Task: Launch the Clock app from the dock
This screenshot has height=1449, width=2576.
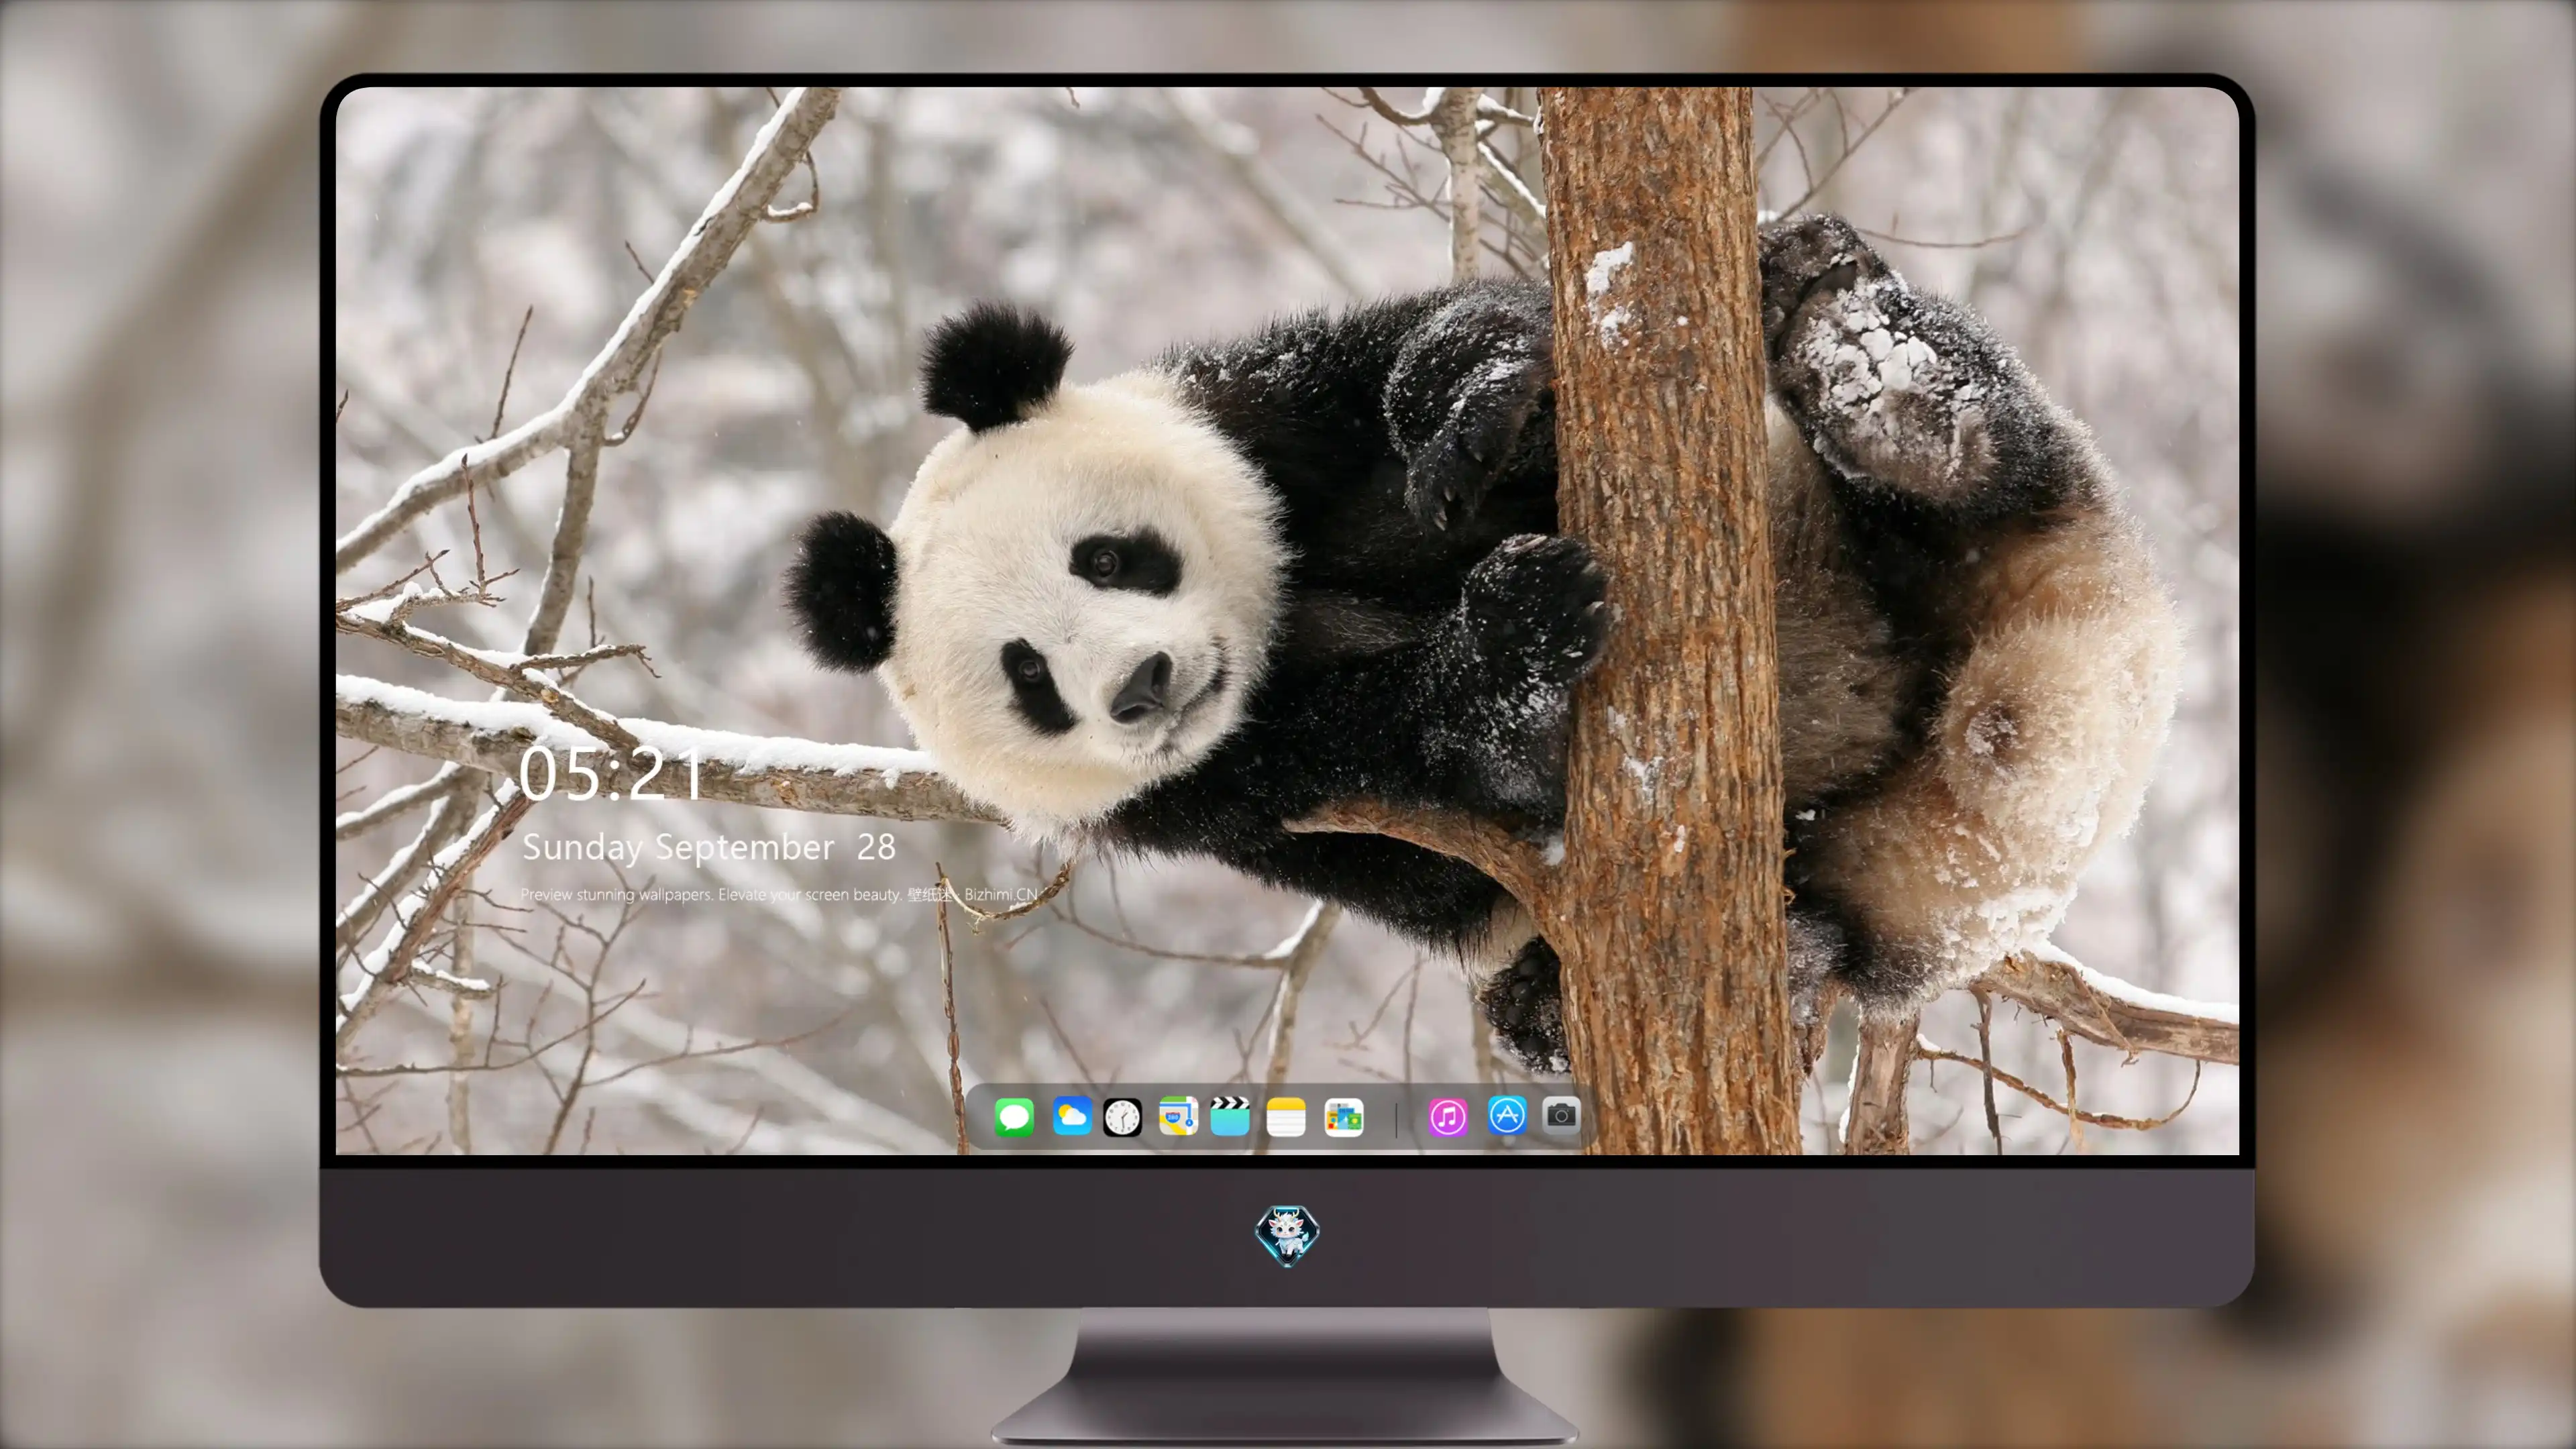Action: tap(1122, 1117)
